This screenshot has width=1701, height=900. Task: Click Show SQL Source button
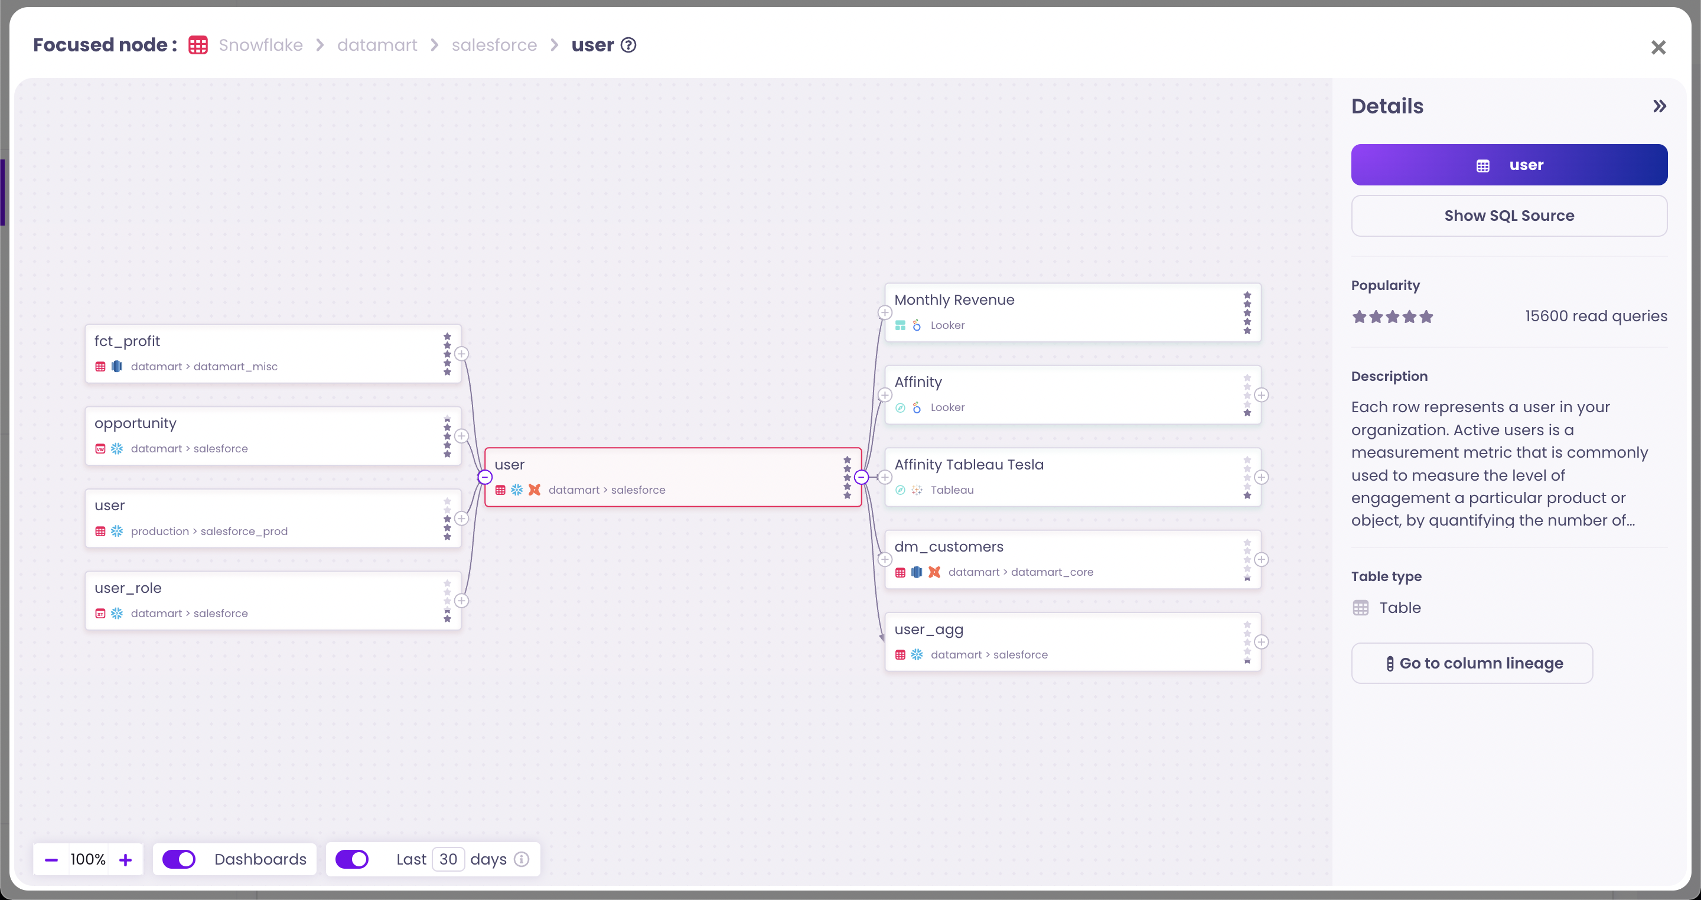click(1509, 216)
